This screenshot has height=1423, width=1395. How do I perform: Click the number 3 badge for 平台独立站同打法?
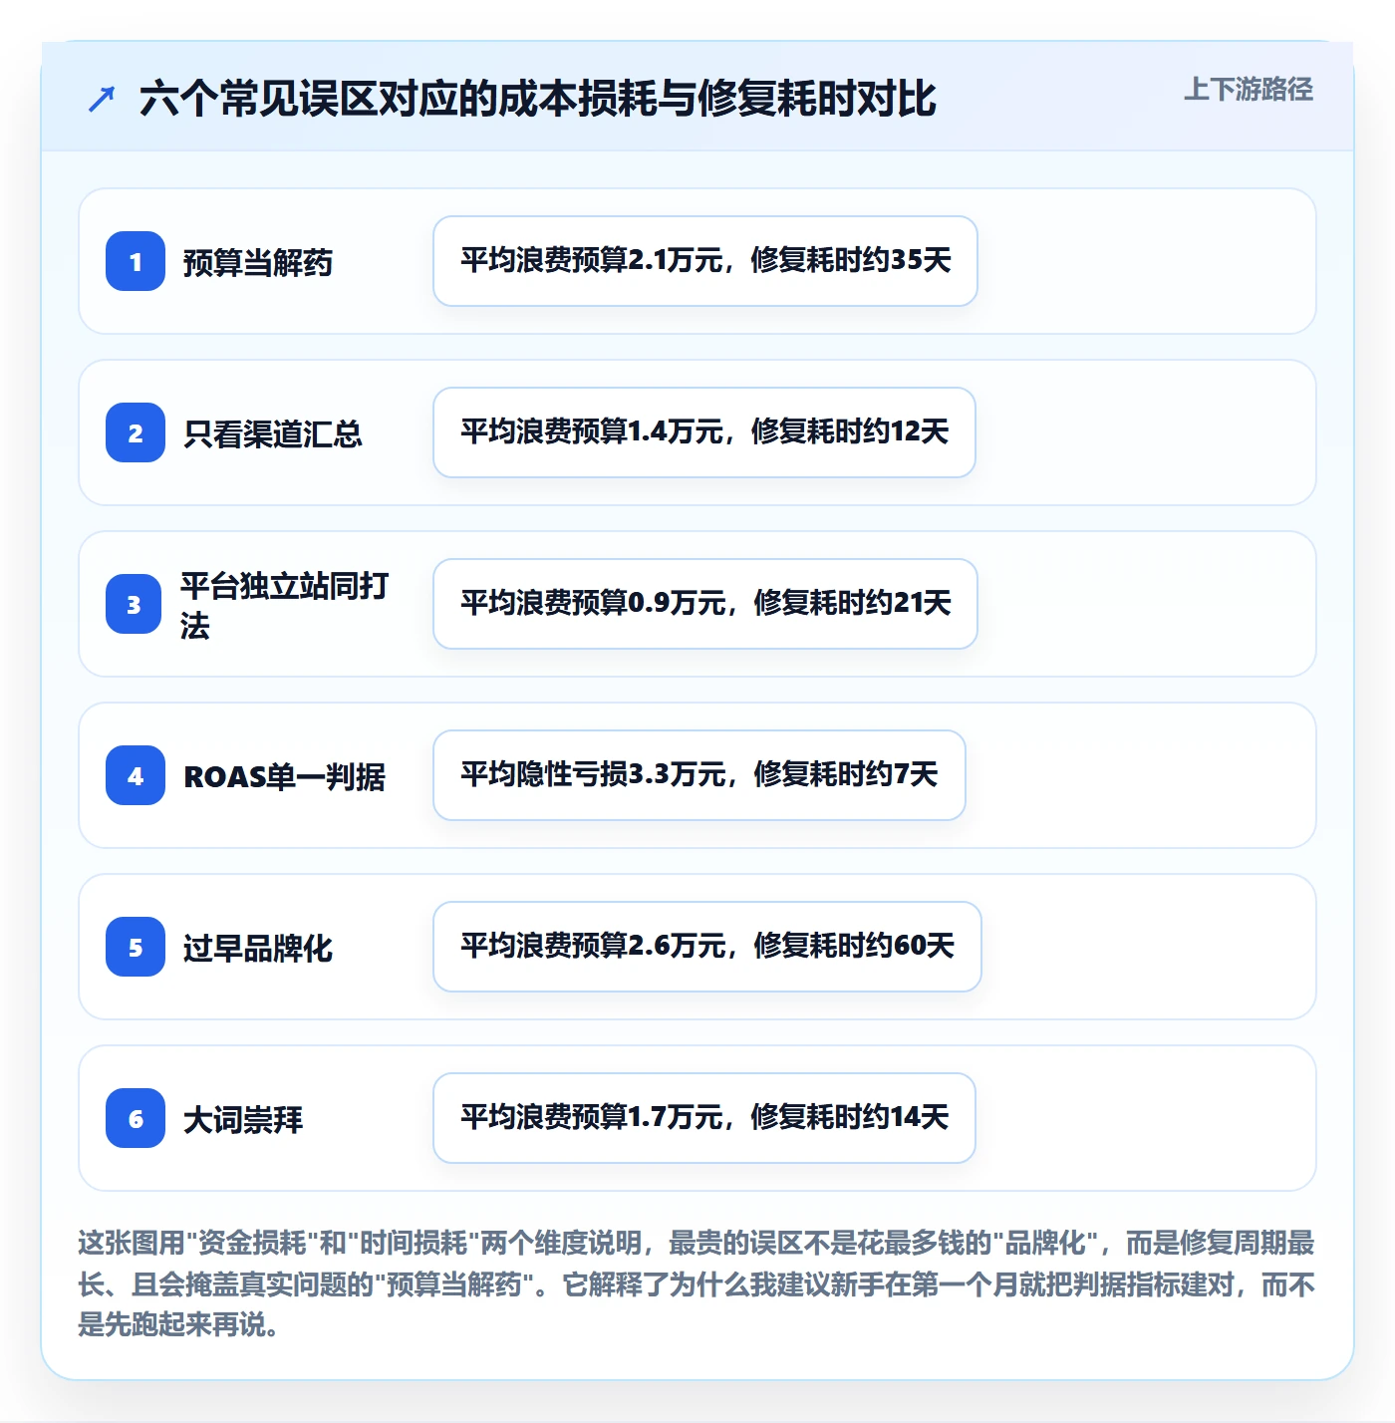(x=134, y=604)
